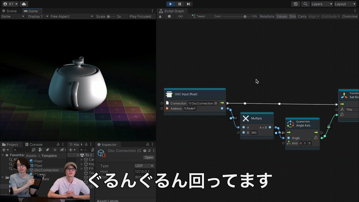Click the Overview button
The image size is (359, 202).
pos(350,16)
